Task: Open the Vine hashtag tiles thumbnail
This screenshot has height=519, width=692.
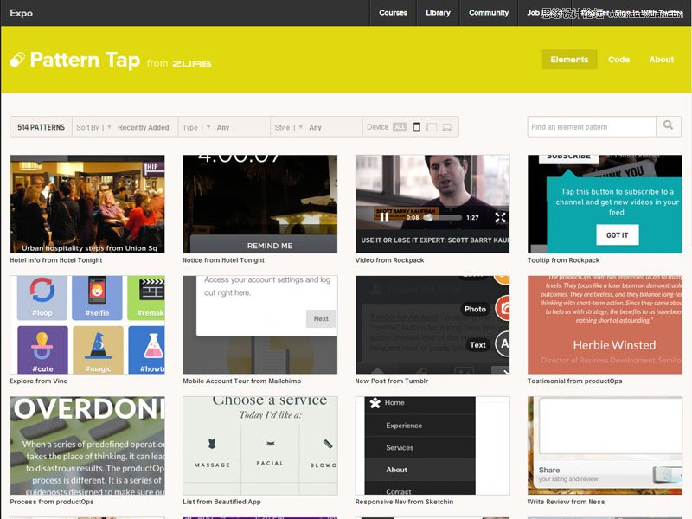Action: point(87,325)
